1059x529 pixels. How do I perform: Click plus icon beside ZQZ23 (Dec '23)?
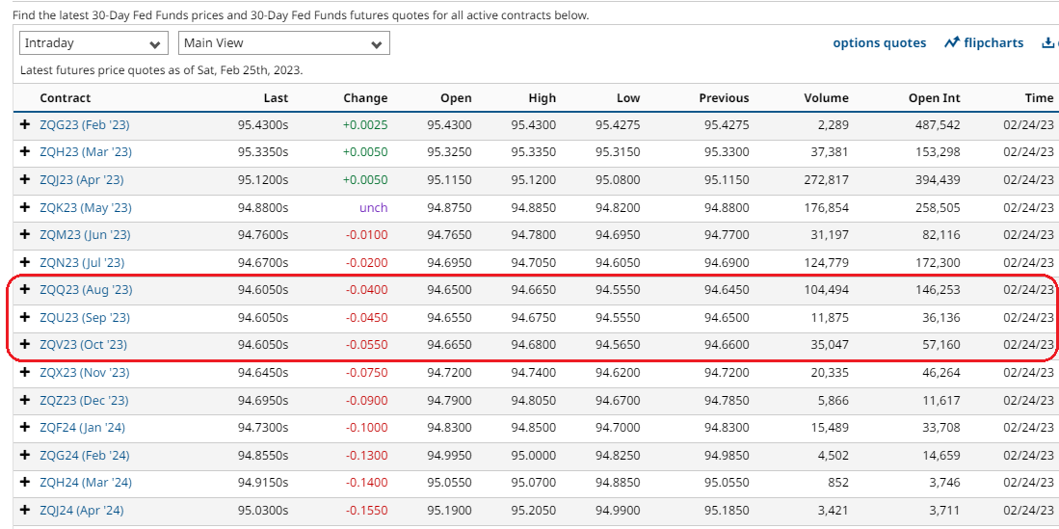pos(25,400)
